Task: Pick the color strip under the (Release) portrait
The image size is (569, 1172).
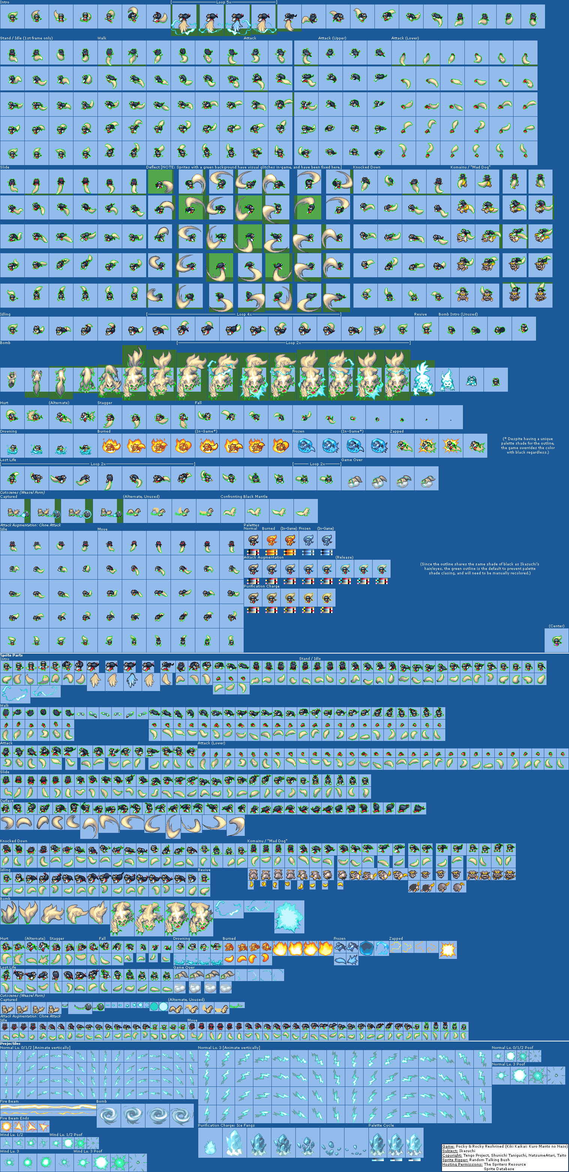Action: click(344, 581)
